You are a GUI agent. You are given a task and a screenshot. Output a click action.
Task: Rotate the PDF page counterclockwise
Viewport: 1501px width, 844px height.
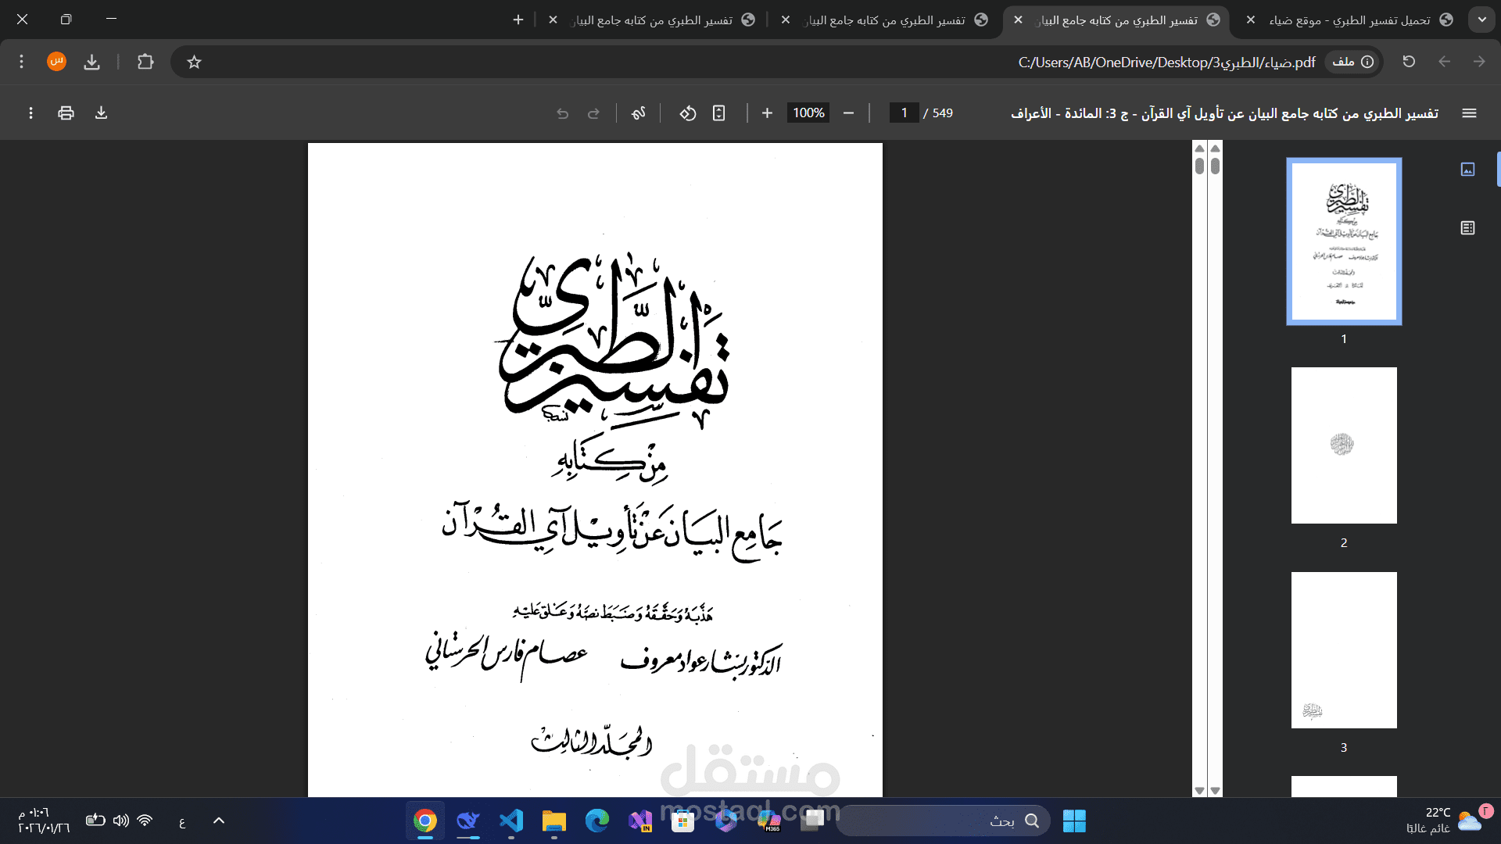(x=687, y=113)
